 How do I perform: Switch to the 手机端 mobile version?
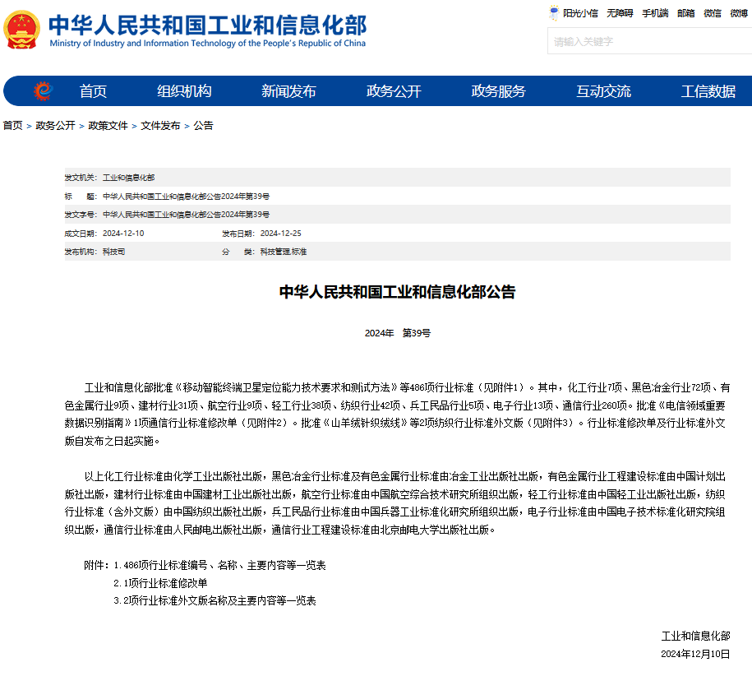click(x=655, y=13)
